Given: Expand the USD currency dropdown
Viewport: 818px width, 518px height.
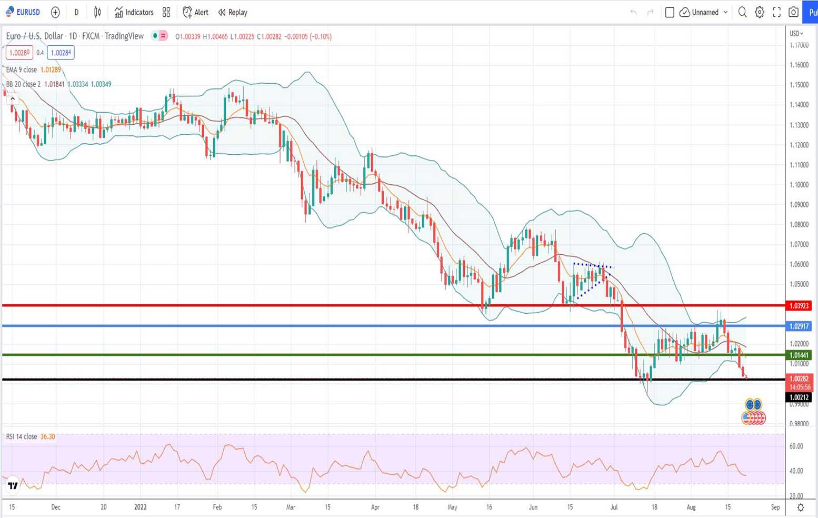Looking at the screenshot, I should 796,34.
